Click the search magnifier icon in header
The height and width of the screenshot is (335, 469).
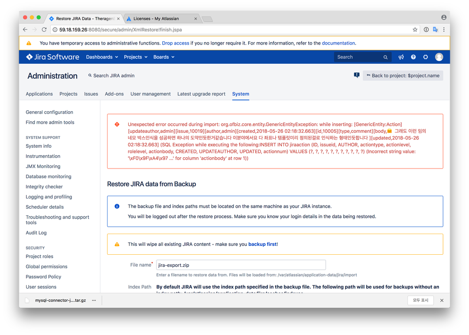pos(385,57)
